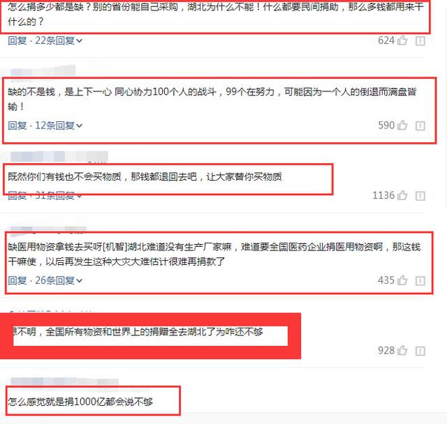The width and height of the screenshot is (447, 424).
Task: Report the comment with 435 likes
Action: (x=420, y=281)
